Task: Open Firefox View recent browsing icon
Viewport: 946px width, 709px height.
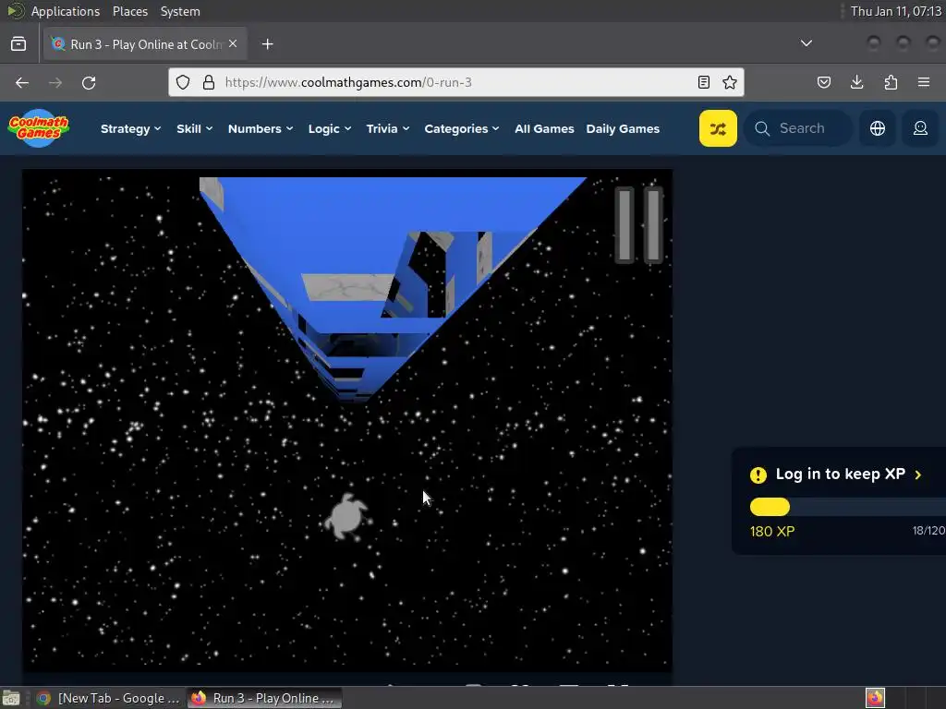Action: pos(18,44)
